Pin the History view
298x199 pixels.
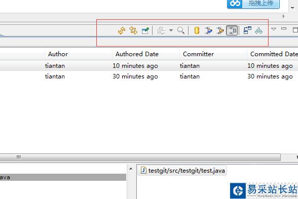click(x=145, y=30)
